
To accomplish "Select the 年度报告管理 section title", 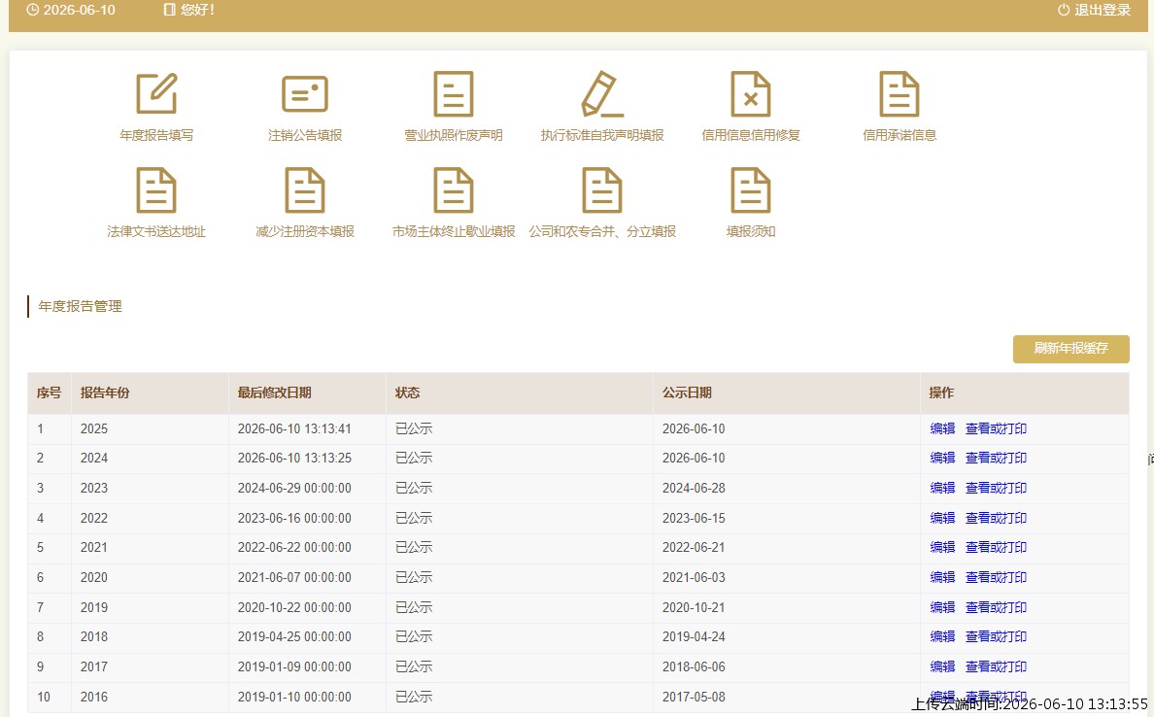I will pyautogui.click(x=81, y=306).
